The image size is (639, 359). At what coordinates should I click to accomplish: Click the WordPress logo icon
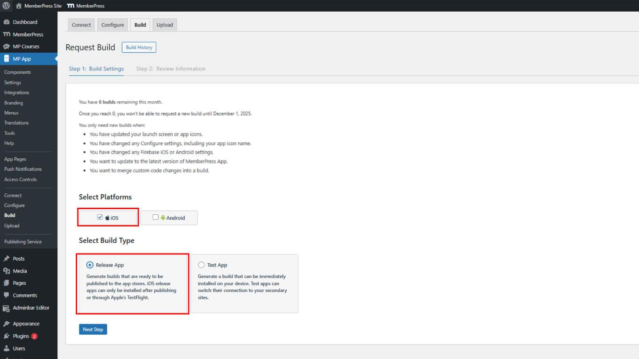(x=6, y=6)
